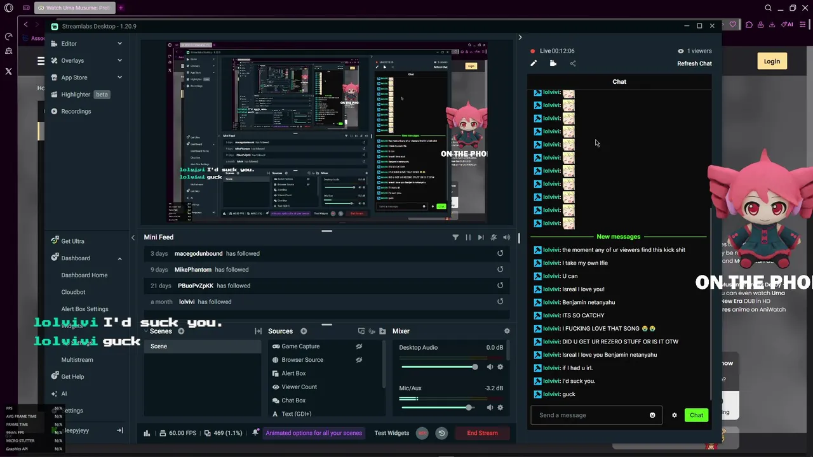Share the stream with the share icon
813x457 pixels.
[573, 63]
